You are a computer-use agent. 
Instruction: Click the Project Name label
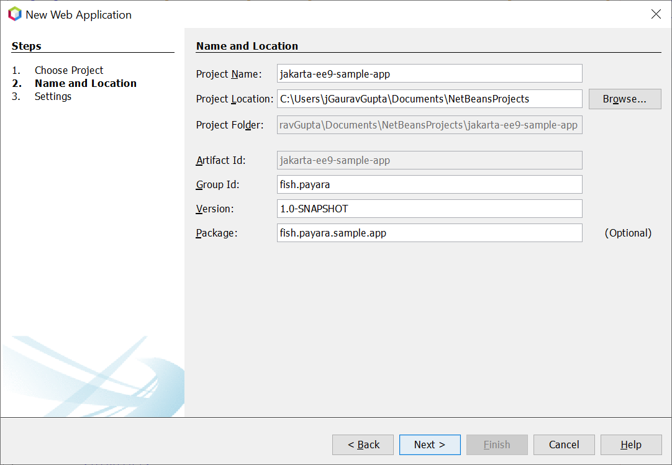229,74
